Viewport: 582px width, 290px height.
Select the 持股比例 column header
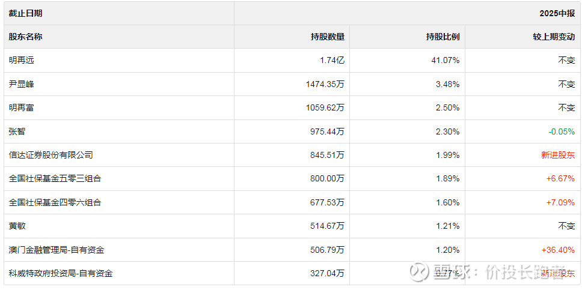443,37
